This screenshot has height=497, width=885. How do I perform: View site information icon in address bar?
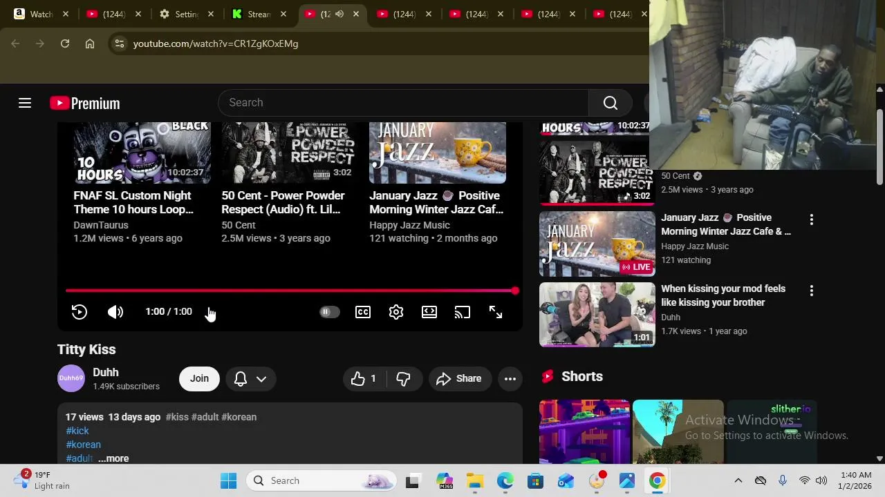tap(119, 43)
